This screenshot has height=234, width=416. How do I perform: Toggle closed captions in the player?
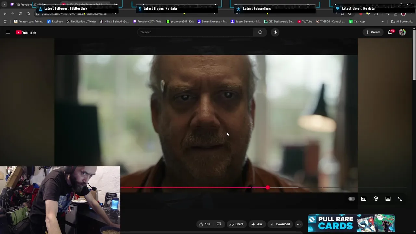364,199
